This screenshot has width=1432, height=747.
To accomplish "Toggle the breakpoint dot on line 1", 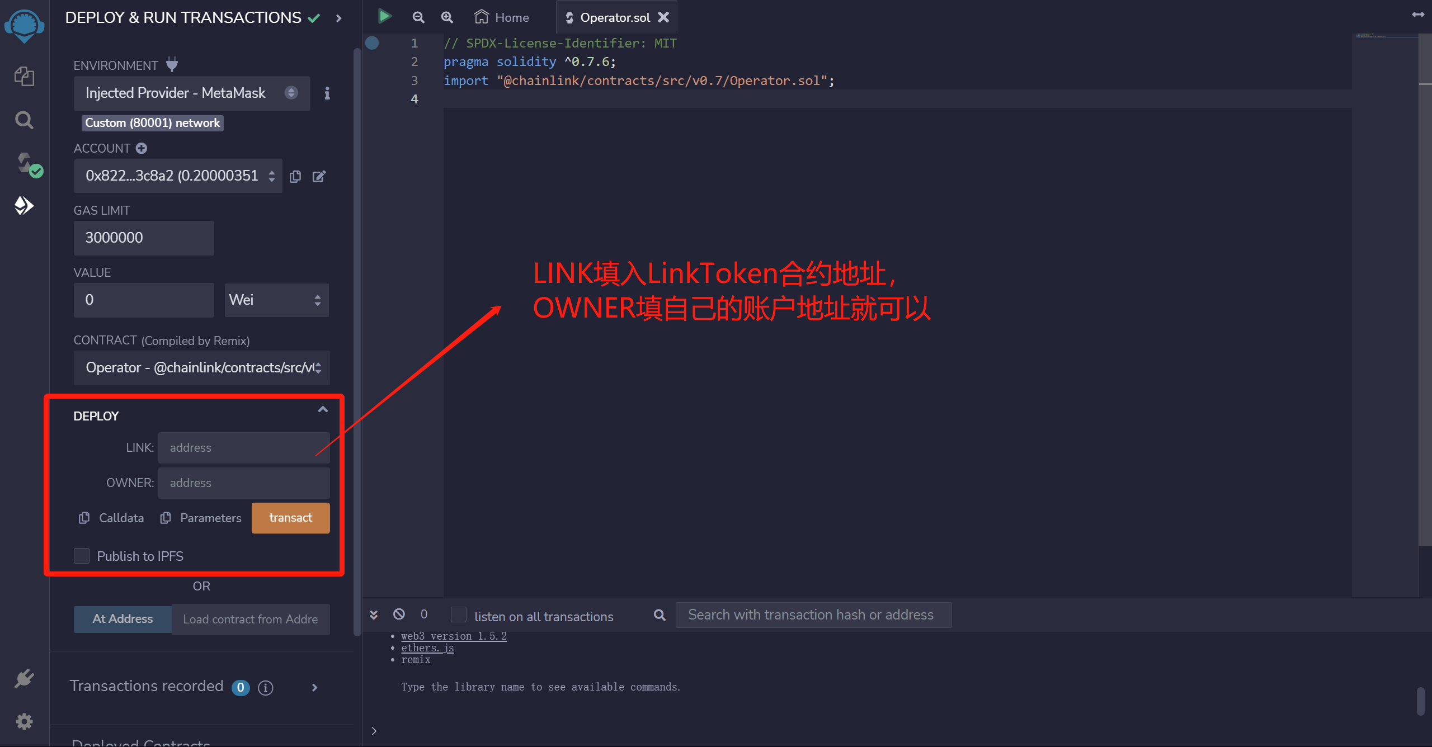I will pyautogui.click(x=372, y=43).
